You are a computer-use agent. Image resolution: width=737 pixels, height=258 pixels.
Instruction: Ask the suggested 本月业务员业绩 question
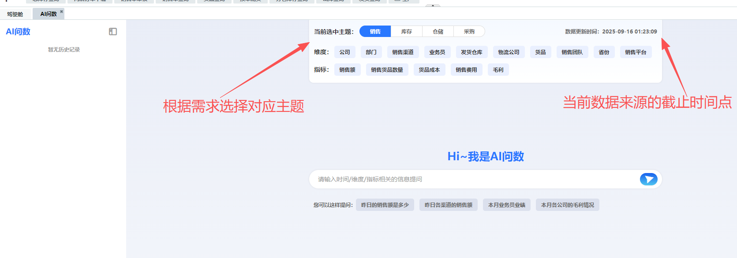click(x=506, y=205)
